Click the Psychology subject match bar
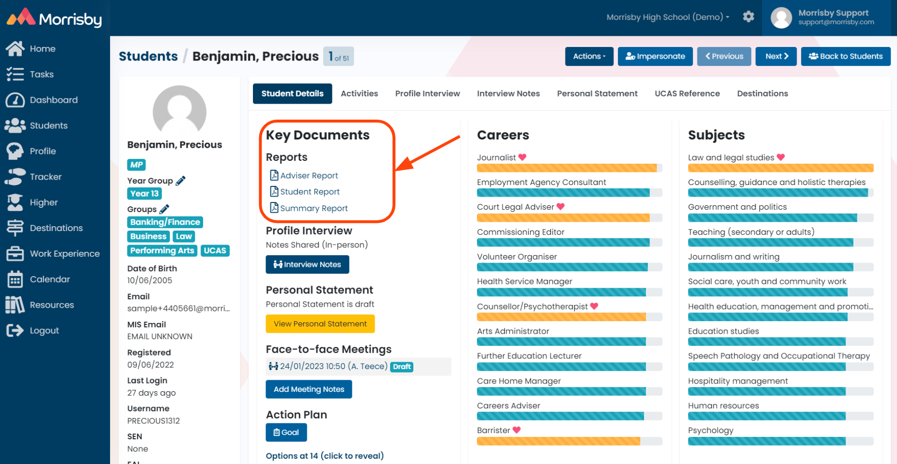This screenshot has width=897, height=464. tap(781, 441)
